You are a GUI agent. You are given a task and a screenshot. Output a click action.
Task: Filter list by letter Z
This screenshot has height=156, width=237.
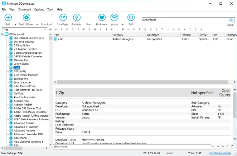(x=196, y=29)
